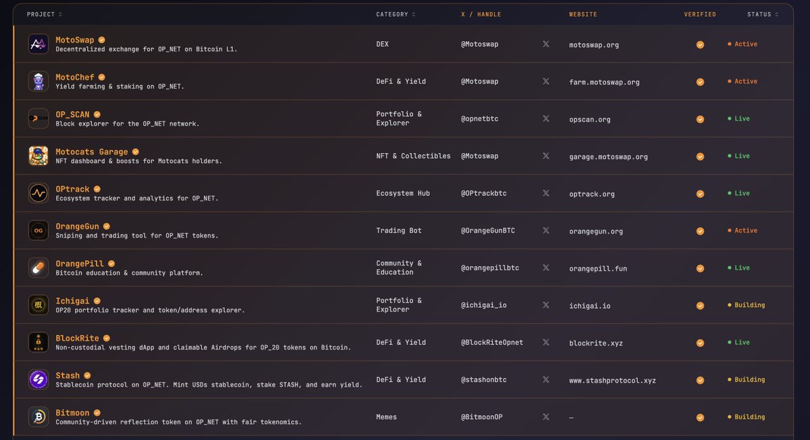Screen dimensions: 810x440
Task: Click the OrangeGun OG logo icon
Action: point(38,230)
